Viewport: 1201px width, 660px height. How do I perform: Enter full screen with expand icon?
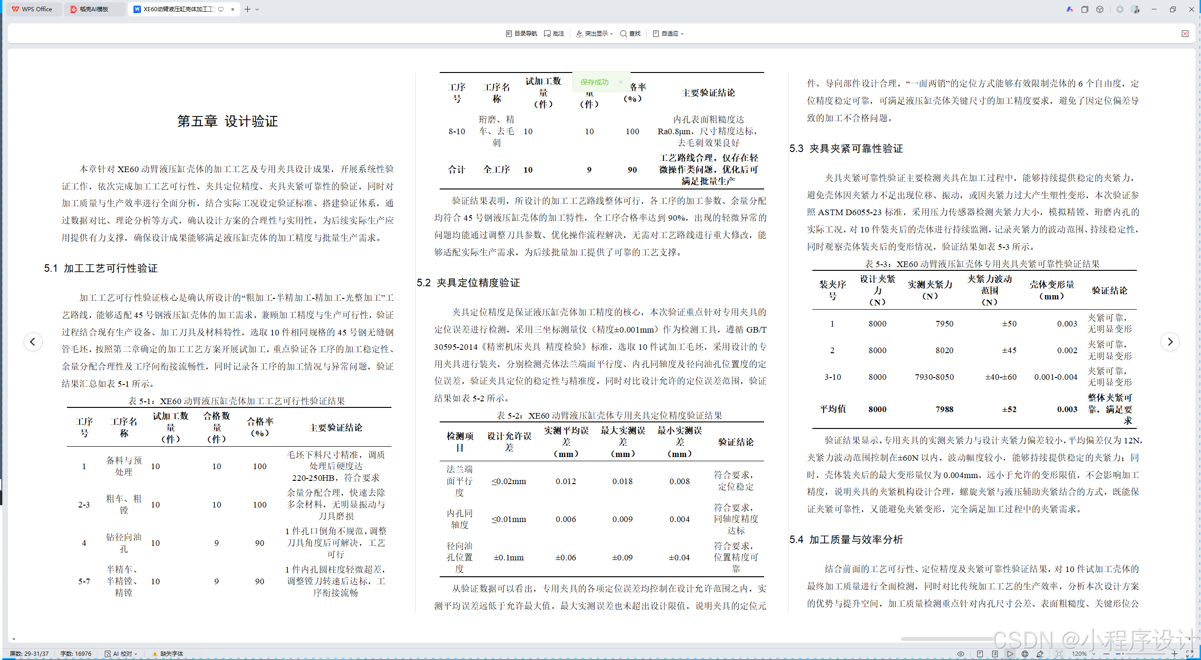[1190, 654]
